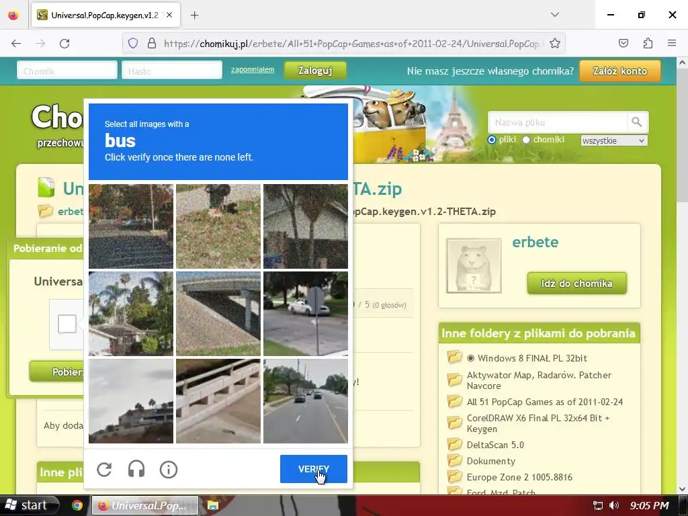Switch to Universal.Pop... Firefox taskbar button
Viewport: 688px width, 516px height.
click(x=145, y=505)
